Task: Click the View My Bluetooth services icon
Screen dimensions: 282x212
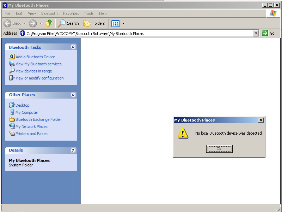Action: click(x=12, y=64)
